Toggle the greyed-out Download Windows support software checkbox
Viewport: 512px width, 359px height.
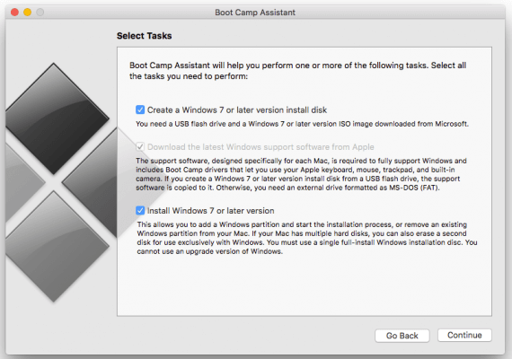coord(140,146)
